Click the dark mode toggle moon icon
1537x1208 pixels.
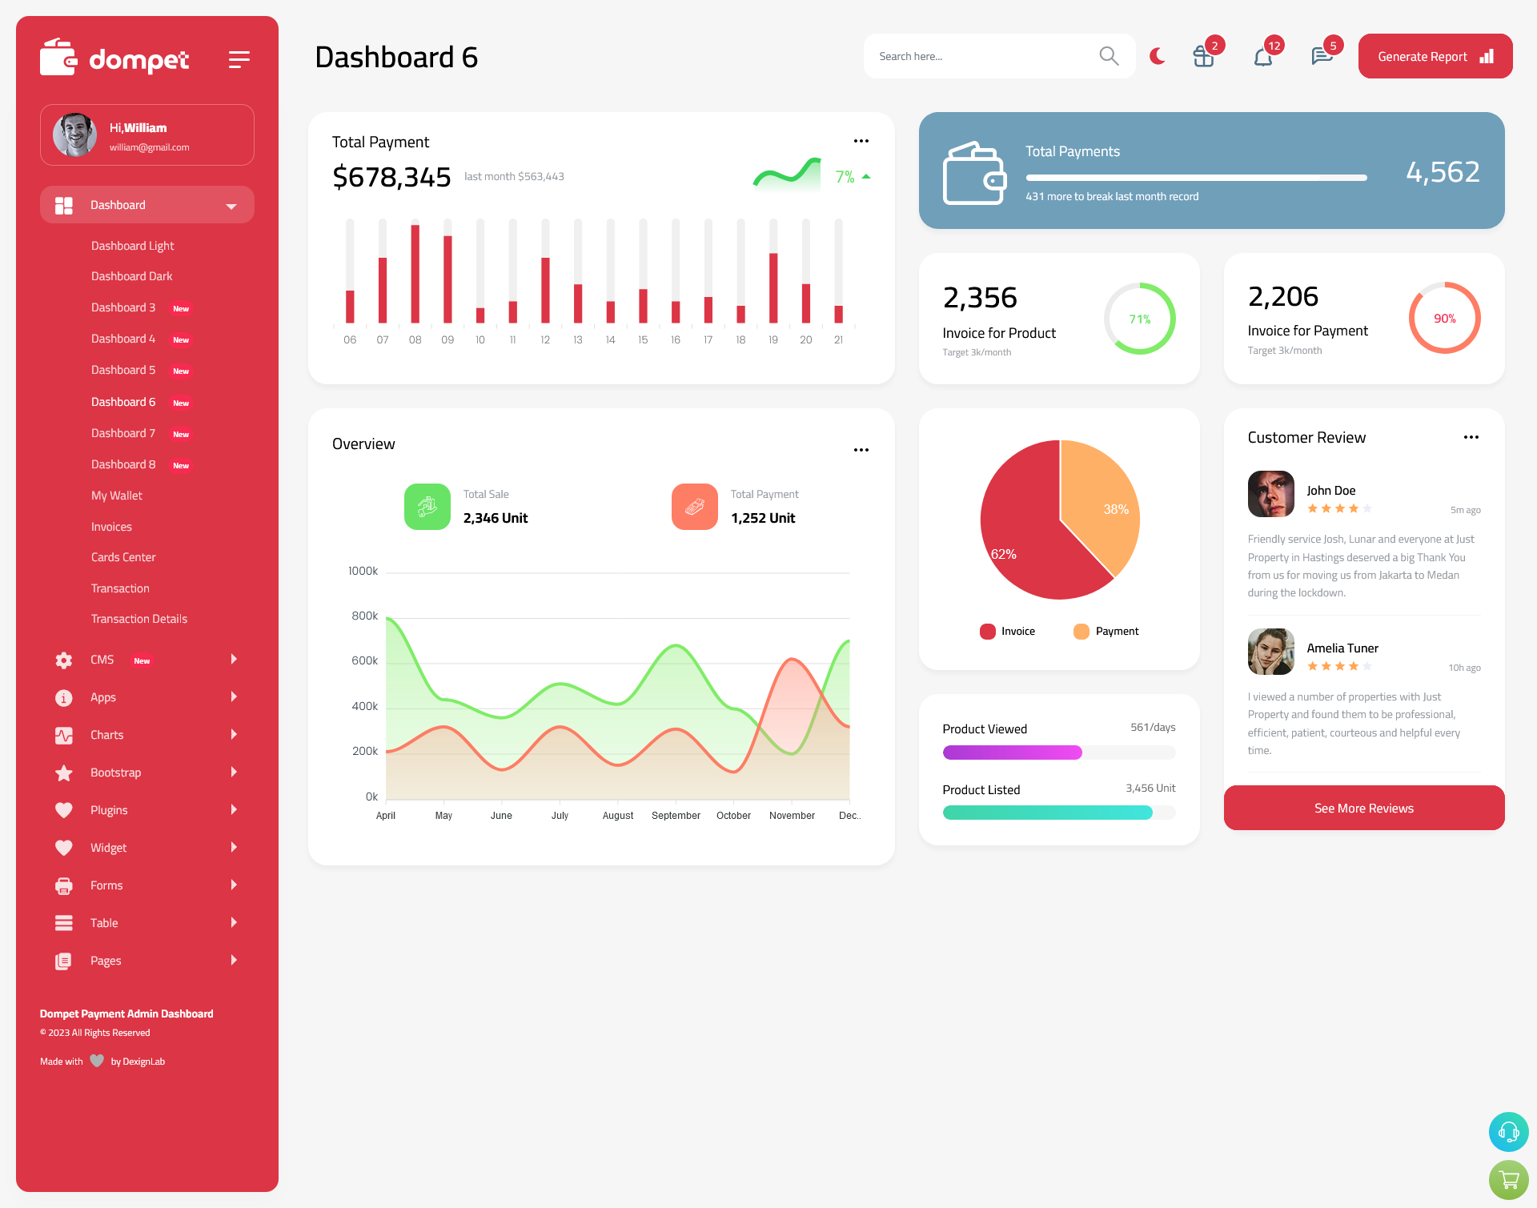(x=1158, y=55)
